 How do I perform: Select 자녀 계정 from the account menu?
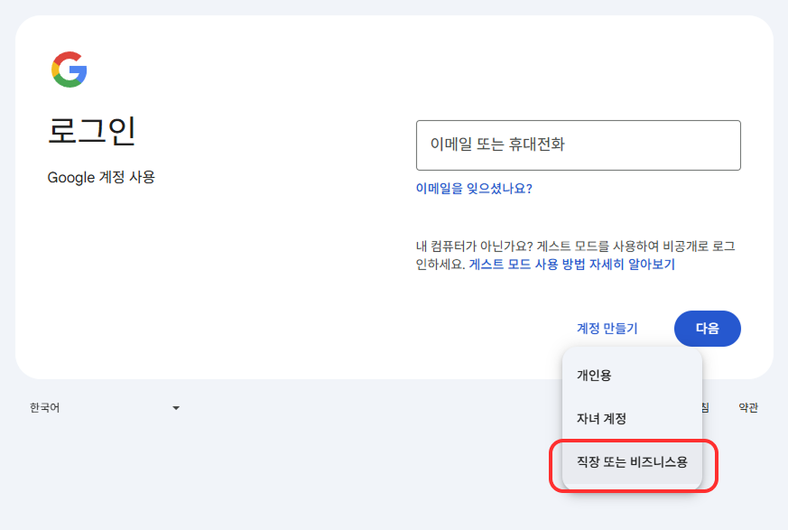click(632, 418)
